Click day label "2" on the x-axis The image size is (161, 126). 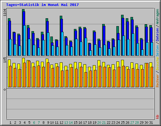(x=15, y=123)
